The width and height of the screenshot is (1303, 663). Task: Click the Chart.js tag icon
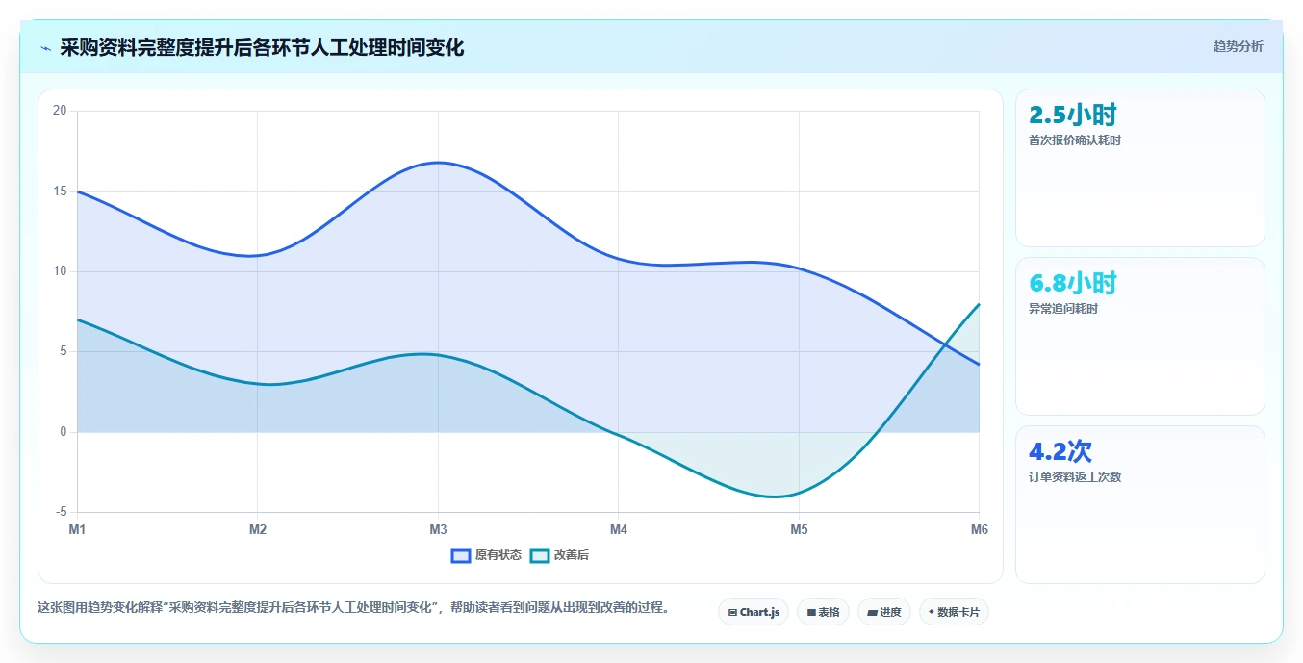pos(732,612)
